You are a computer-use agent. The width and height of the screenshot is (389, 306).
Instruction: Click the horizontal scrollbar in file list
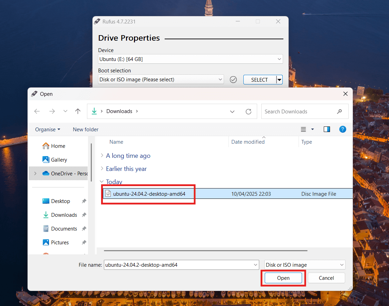[206, 251]
